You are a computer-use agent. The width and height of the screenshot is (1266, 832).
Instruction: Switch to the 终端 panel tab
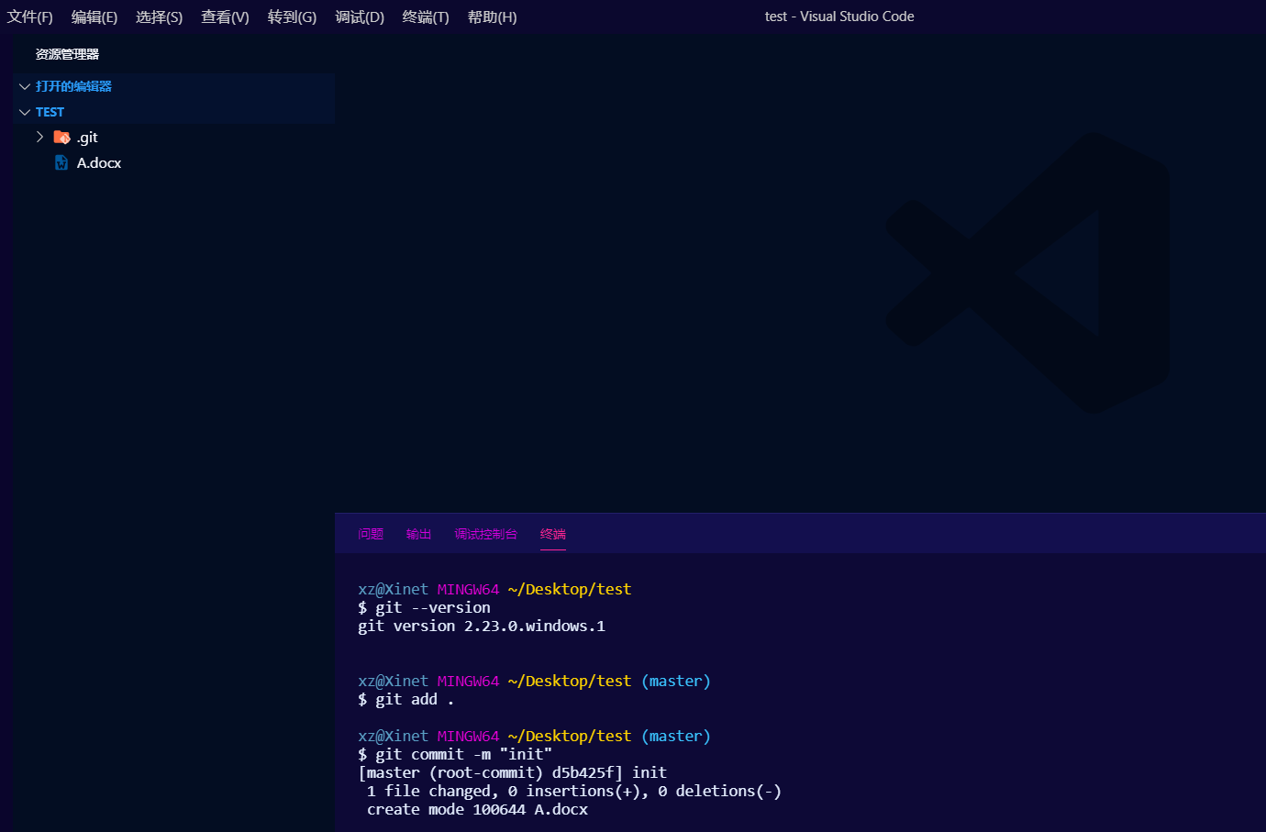(x=553, y=534)
